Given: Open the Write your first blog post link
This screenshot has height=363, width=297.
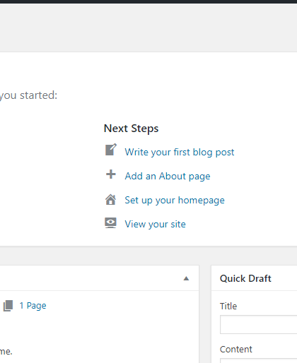Looking at the screenshot, I should click(x=180, y=152).
